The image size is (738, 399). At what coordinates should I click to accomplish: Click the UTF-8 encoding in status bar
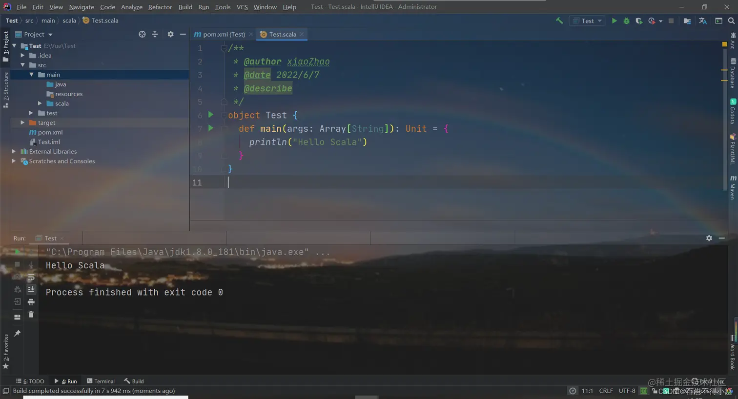coord(627,391)
